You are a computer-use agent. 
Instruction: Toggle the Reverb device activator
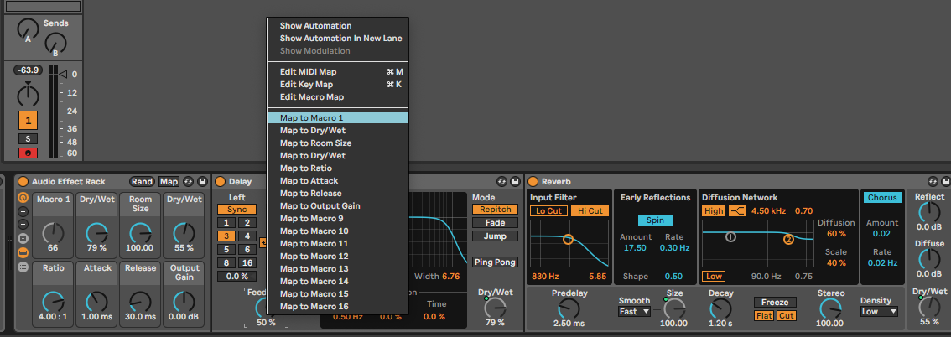click(533, 181)
